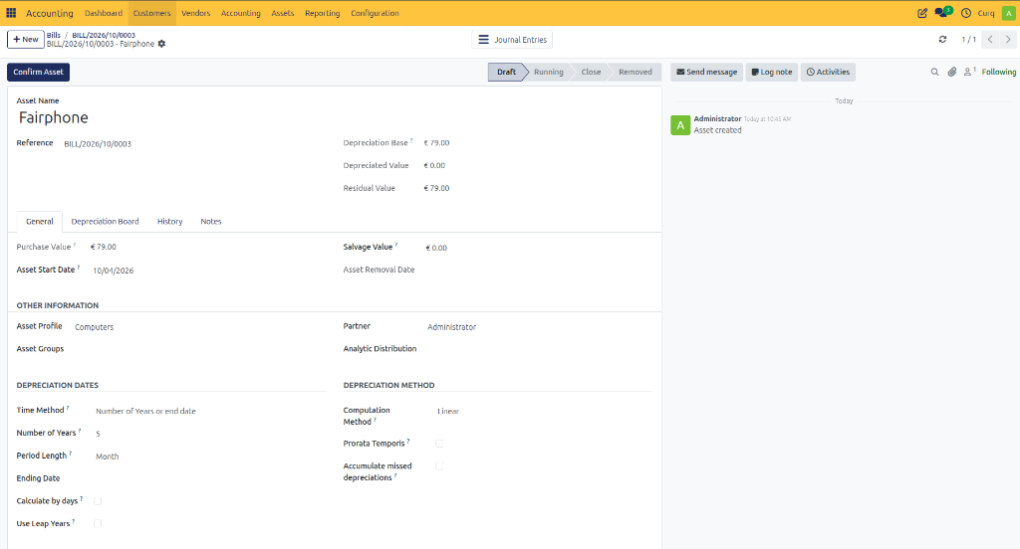This screenshot has width=1020, height=549.
Task: Edit the Salvage Value field
Action: (x=537, y=248)
